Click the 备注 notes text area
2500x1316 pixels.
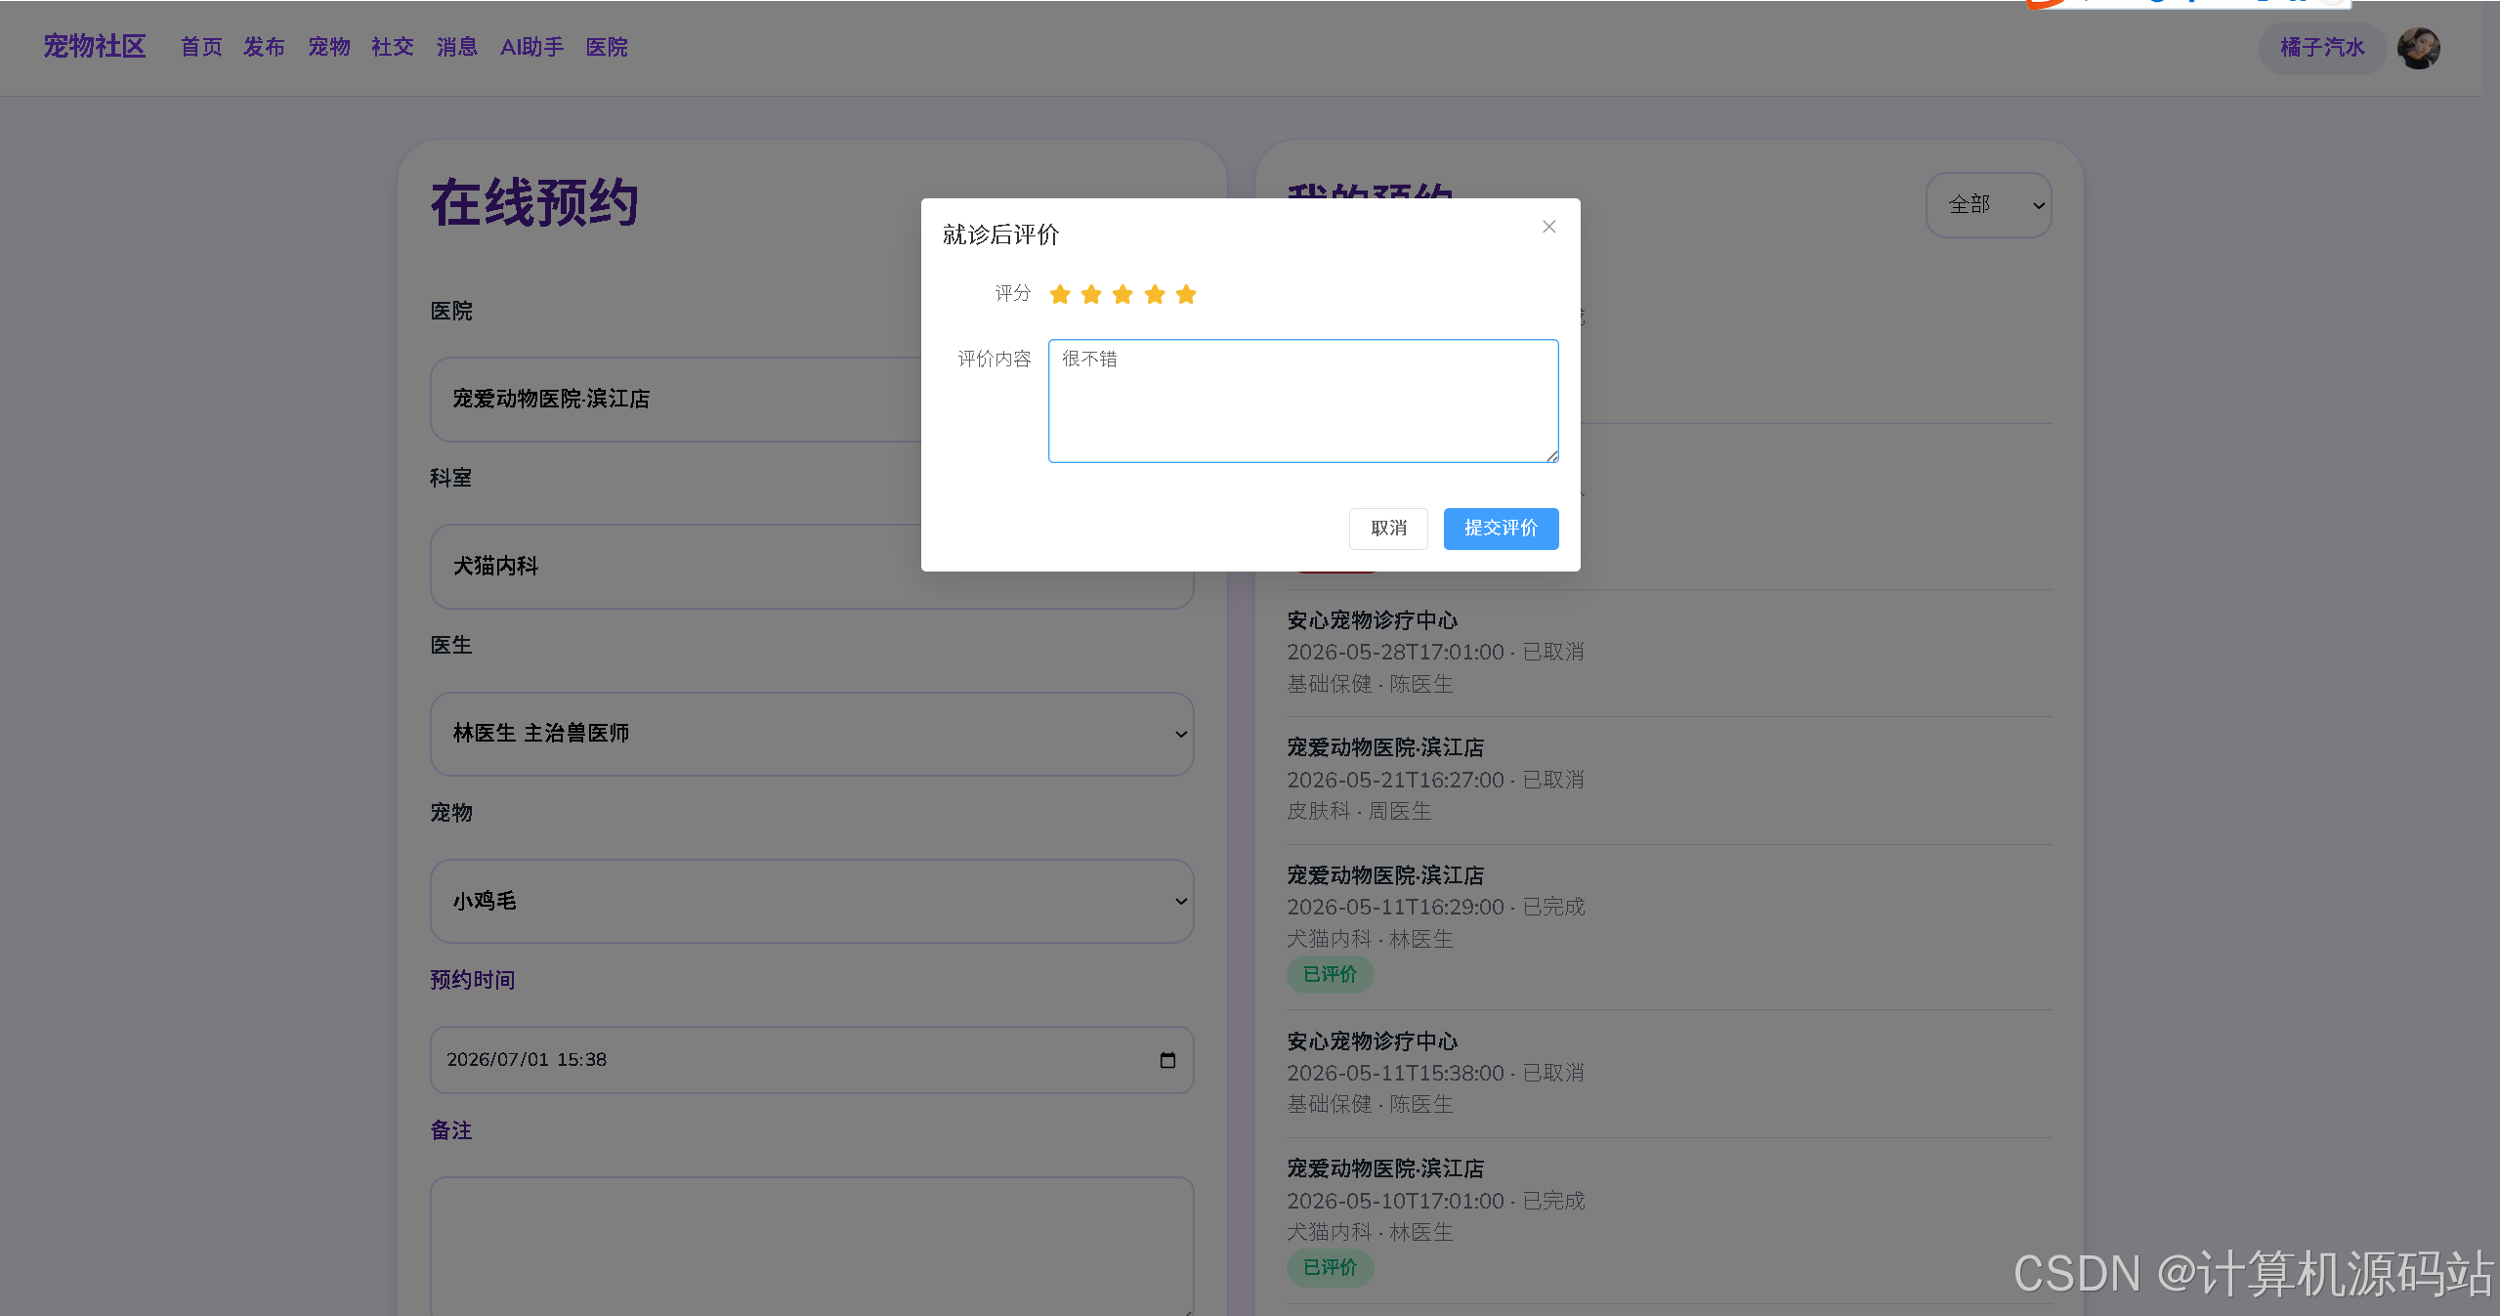(x=812, y=1247)
